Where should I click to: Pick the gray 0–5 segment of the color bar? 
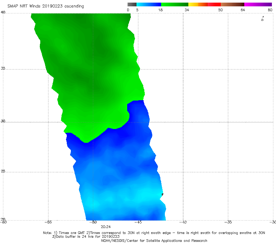(132, 4)
